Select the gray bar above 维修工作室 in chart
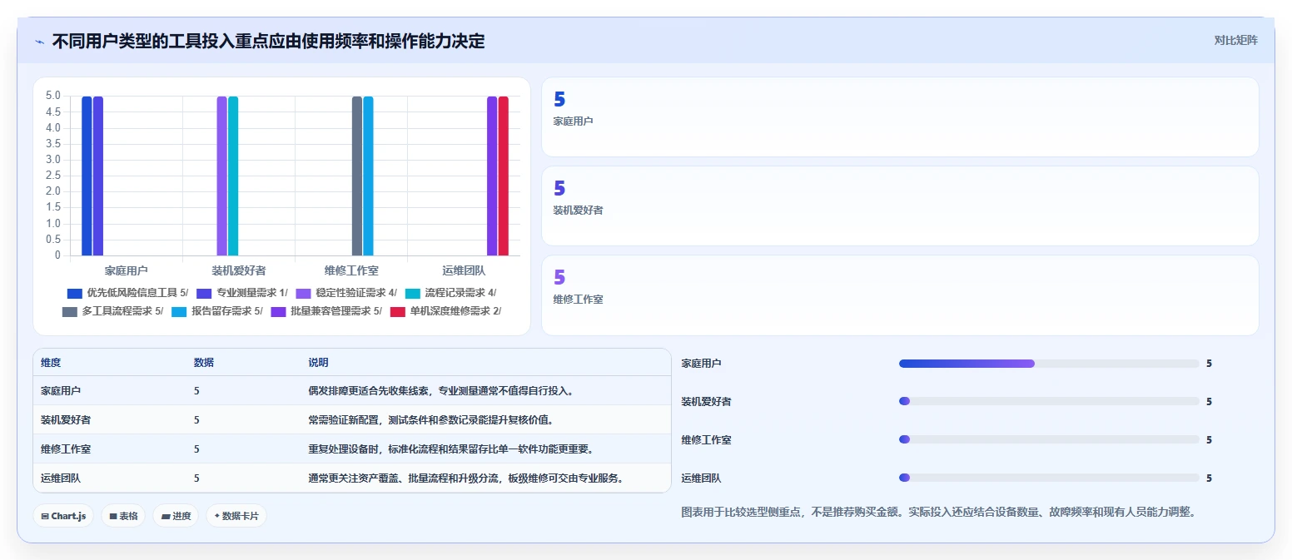Image resolution: width=1292 pixels, height=560 pixels. coord(357,176)
